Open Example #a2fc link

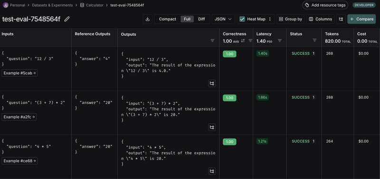[x=19, y=117]
